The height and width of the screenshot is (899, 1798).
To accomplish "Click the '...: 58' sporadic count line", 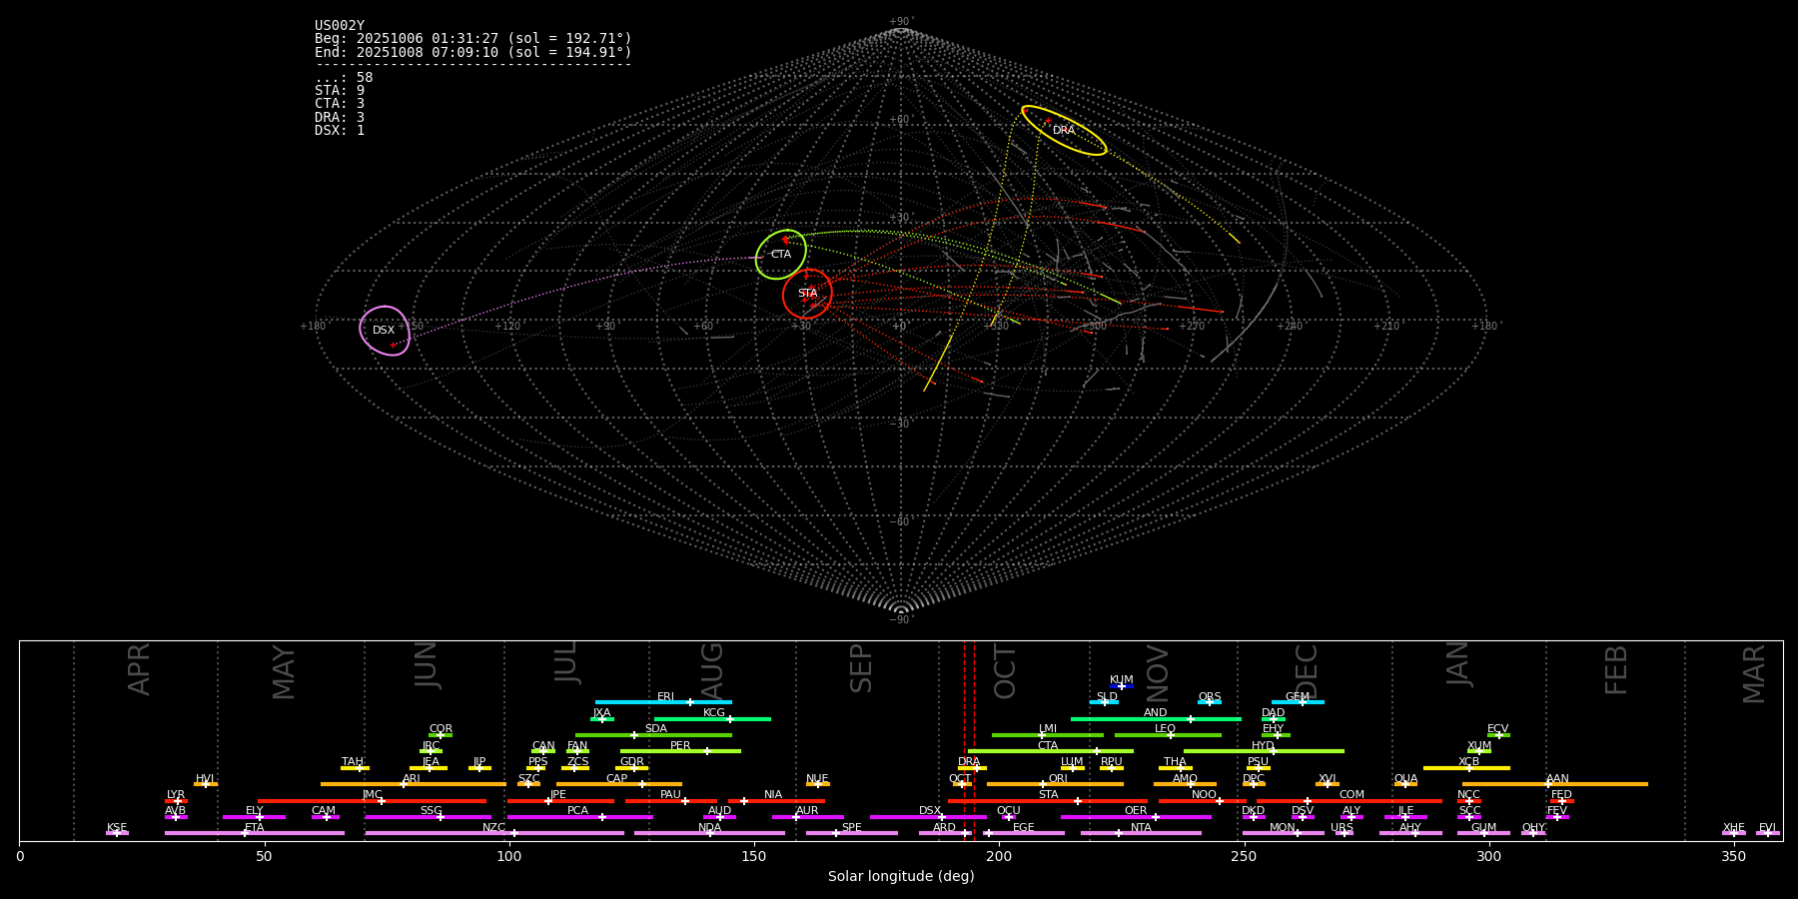I will (x=344, y=78).
